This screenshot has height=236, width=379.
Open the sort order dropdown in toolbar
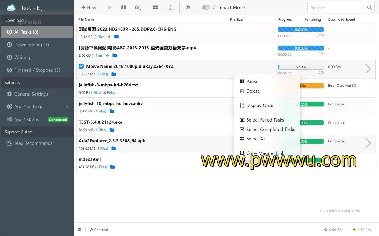(169, 8)
